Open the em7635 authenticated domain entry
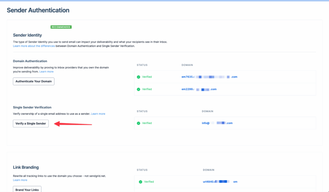Viewport: 329px width, 192px height. pos(209,77)
